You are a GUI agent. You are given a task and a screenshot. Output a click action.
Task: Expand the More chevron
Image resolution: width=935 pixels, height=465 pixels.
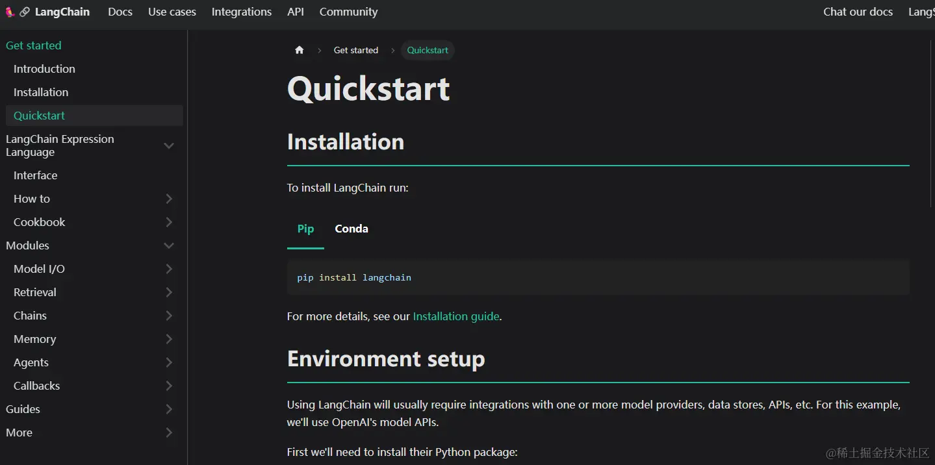tap(169, 433)
